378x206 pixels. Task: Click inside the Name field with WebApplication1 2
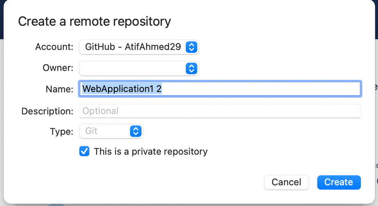(220, 89)
